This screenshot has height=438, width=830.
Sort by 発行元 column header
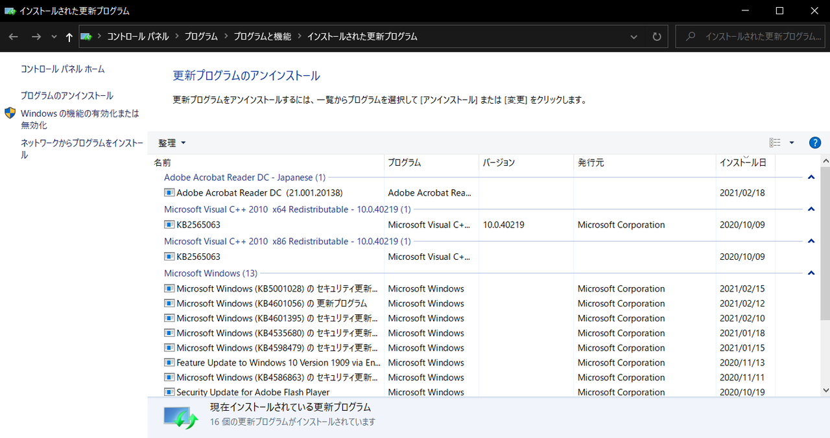[x=645, y=163]
